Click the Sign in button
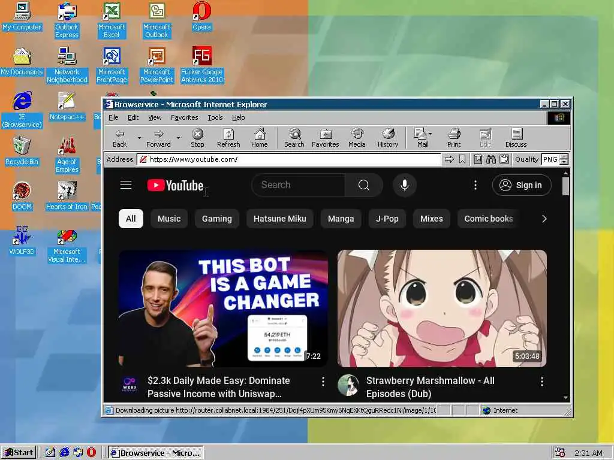Image resolution: width=614 pixels, height=460 pixels. 522,185
